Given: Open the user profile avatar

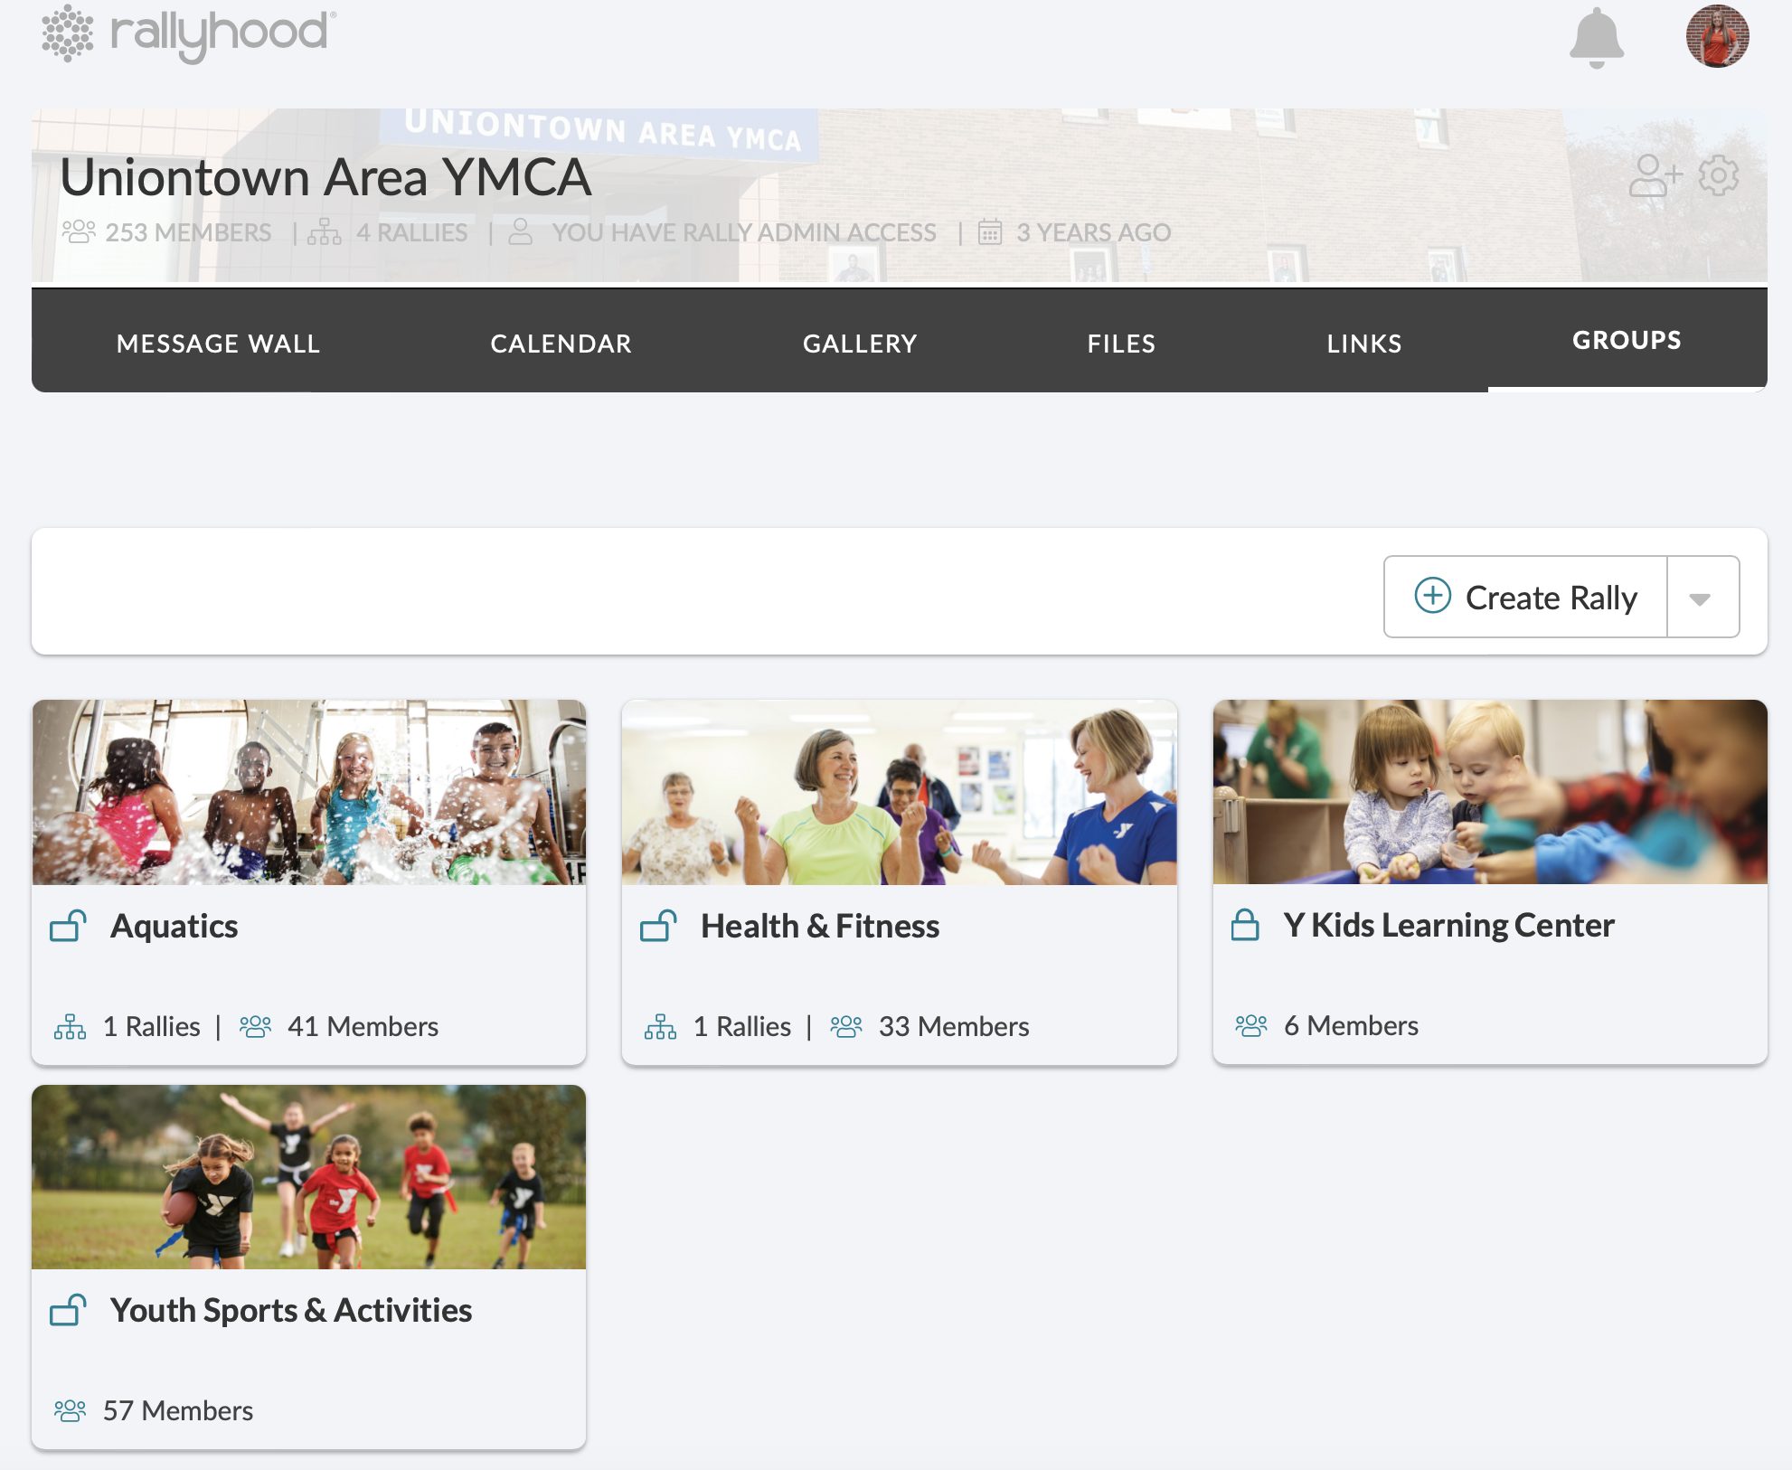Looking at the screenshot, I should click(x=1717, y=36).
